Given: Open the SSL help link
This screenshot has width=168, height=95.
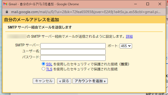Looking at the screenshot, I should [x=49, y=64].
